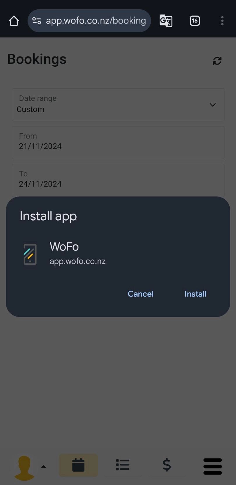236x485 pixels.
Task: Refresh the Bookings list
Action: pos(217,61)
